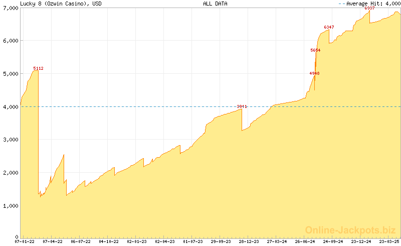The width and height of the screenshot is (401, 246).
Task: Click the 4948 data point label
Action: coord(314,74)
